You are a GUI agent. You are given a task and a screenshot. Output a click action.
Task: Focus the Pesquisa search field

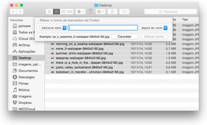(x=170, y=12)
